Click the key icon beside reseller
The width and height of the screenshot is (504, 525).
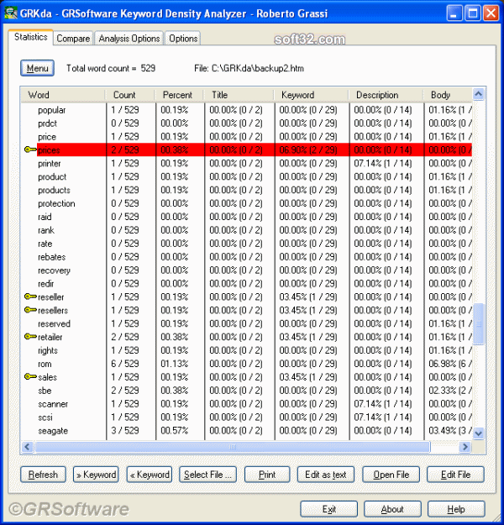coord(30,297)
